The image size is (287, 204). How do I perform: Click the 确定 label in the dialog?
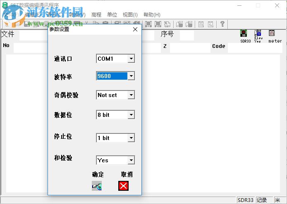pos(98,174)
